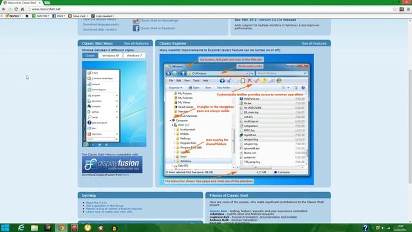Launch Internet Explorer from the taskbar
Image resolution: width=412 pixels, height=232 pixels.
pyautogui.click(x=21, y=227)
